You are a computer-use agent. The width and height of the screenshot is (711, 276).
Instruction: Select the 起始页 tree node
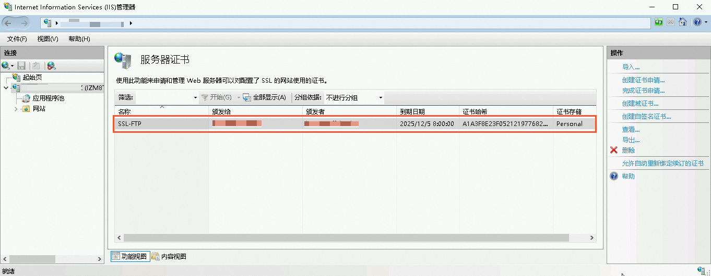tap(32, 77)
